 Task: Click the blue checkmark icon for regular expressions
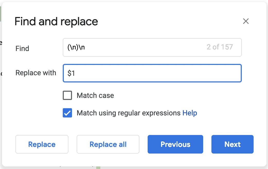click(x=67, y=113)
